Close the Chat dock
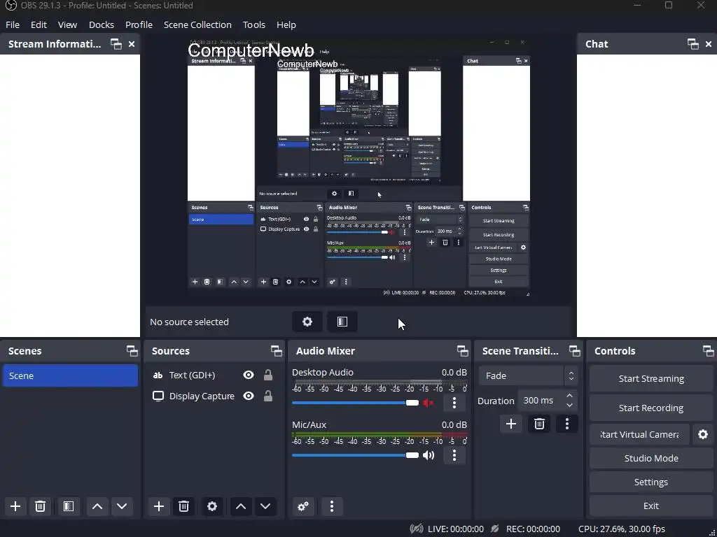The image size is (717, 537). click(709, 44)
